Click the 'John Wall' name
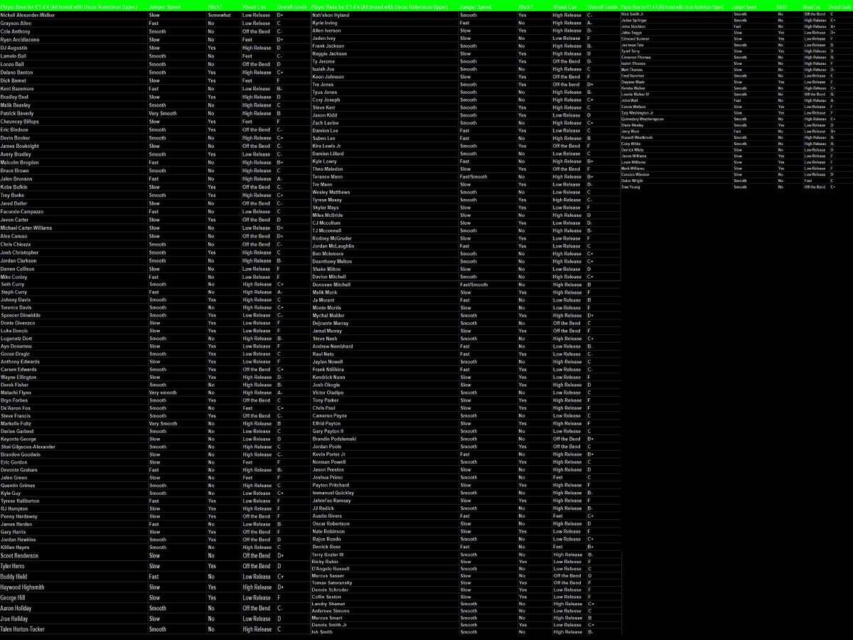Screen dimensions: 853x640 tap(630, 100)
